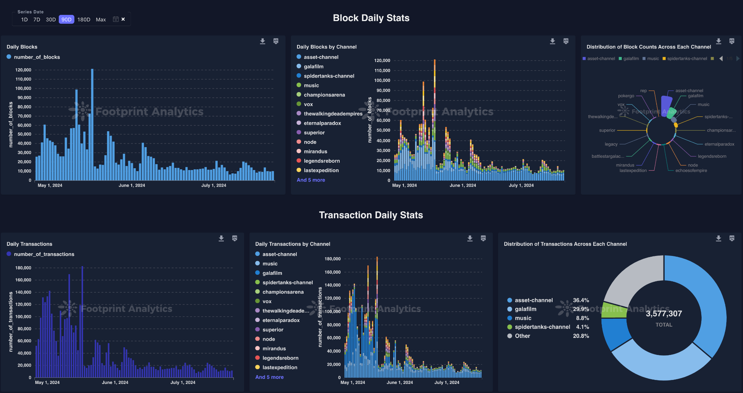The image size is (743, 393).
Task: Click the download icon for Distribution of Transactions chart
Action: coord(718,237)
